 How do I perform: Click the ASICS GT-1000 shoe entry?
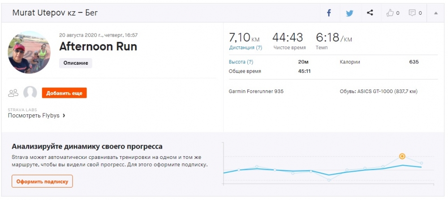click(379, 92)
